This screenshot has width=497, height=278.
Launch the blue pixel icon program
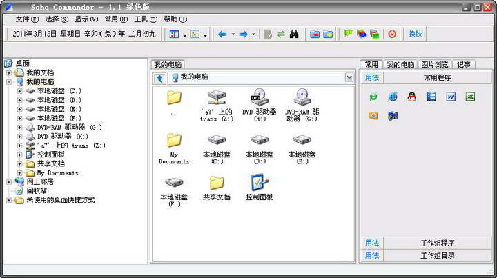pyautogui.click(x=393, y=116)
